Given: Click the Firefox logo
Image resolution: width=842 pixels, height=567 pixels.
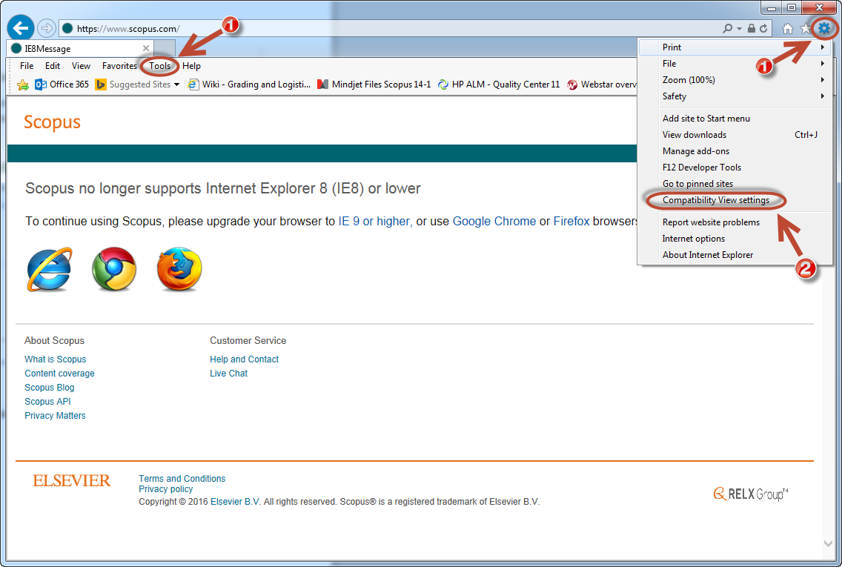Looking at the screenshot, I should tap(179, 269).
